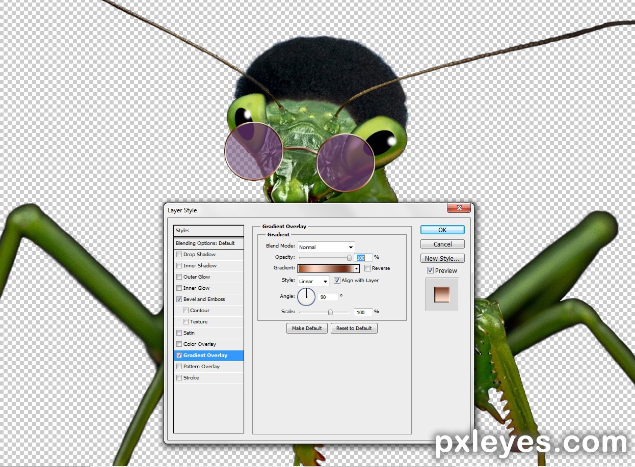
Task: Select the Bevel and Emboss row label
Action: (204, 299)
